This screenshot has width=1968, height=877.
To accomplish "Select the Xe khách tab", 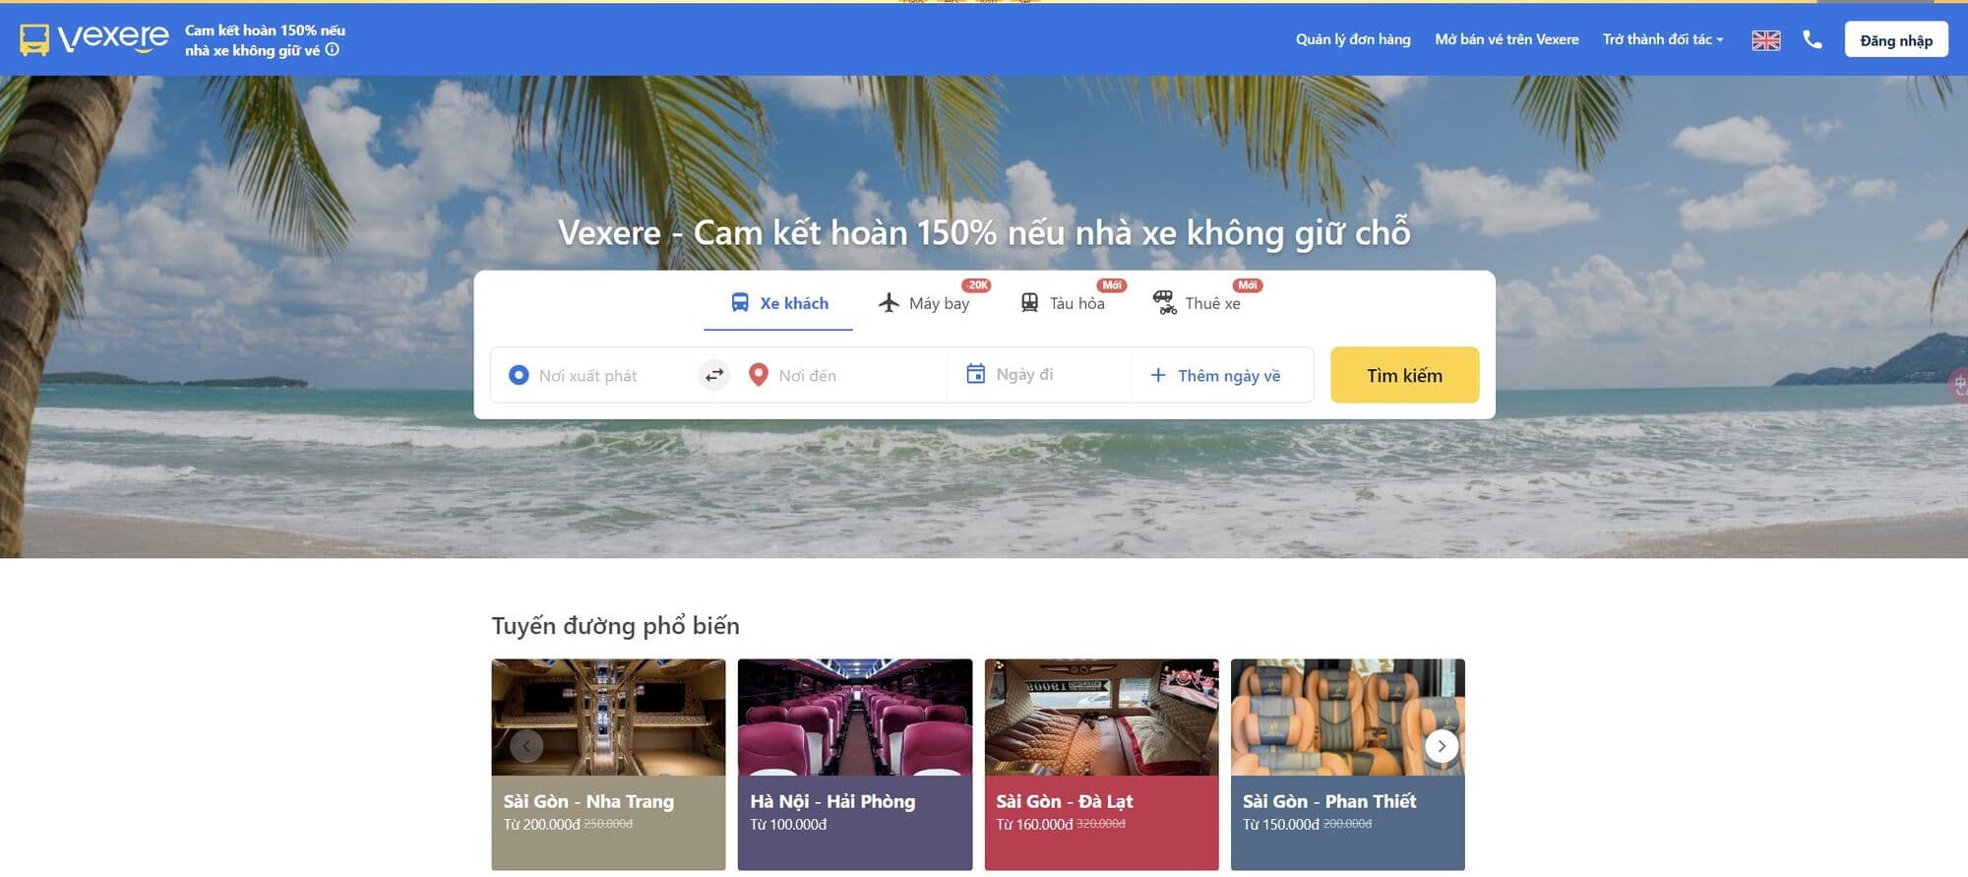I will [x=778, y=303].
